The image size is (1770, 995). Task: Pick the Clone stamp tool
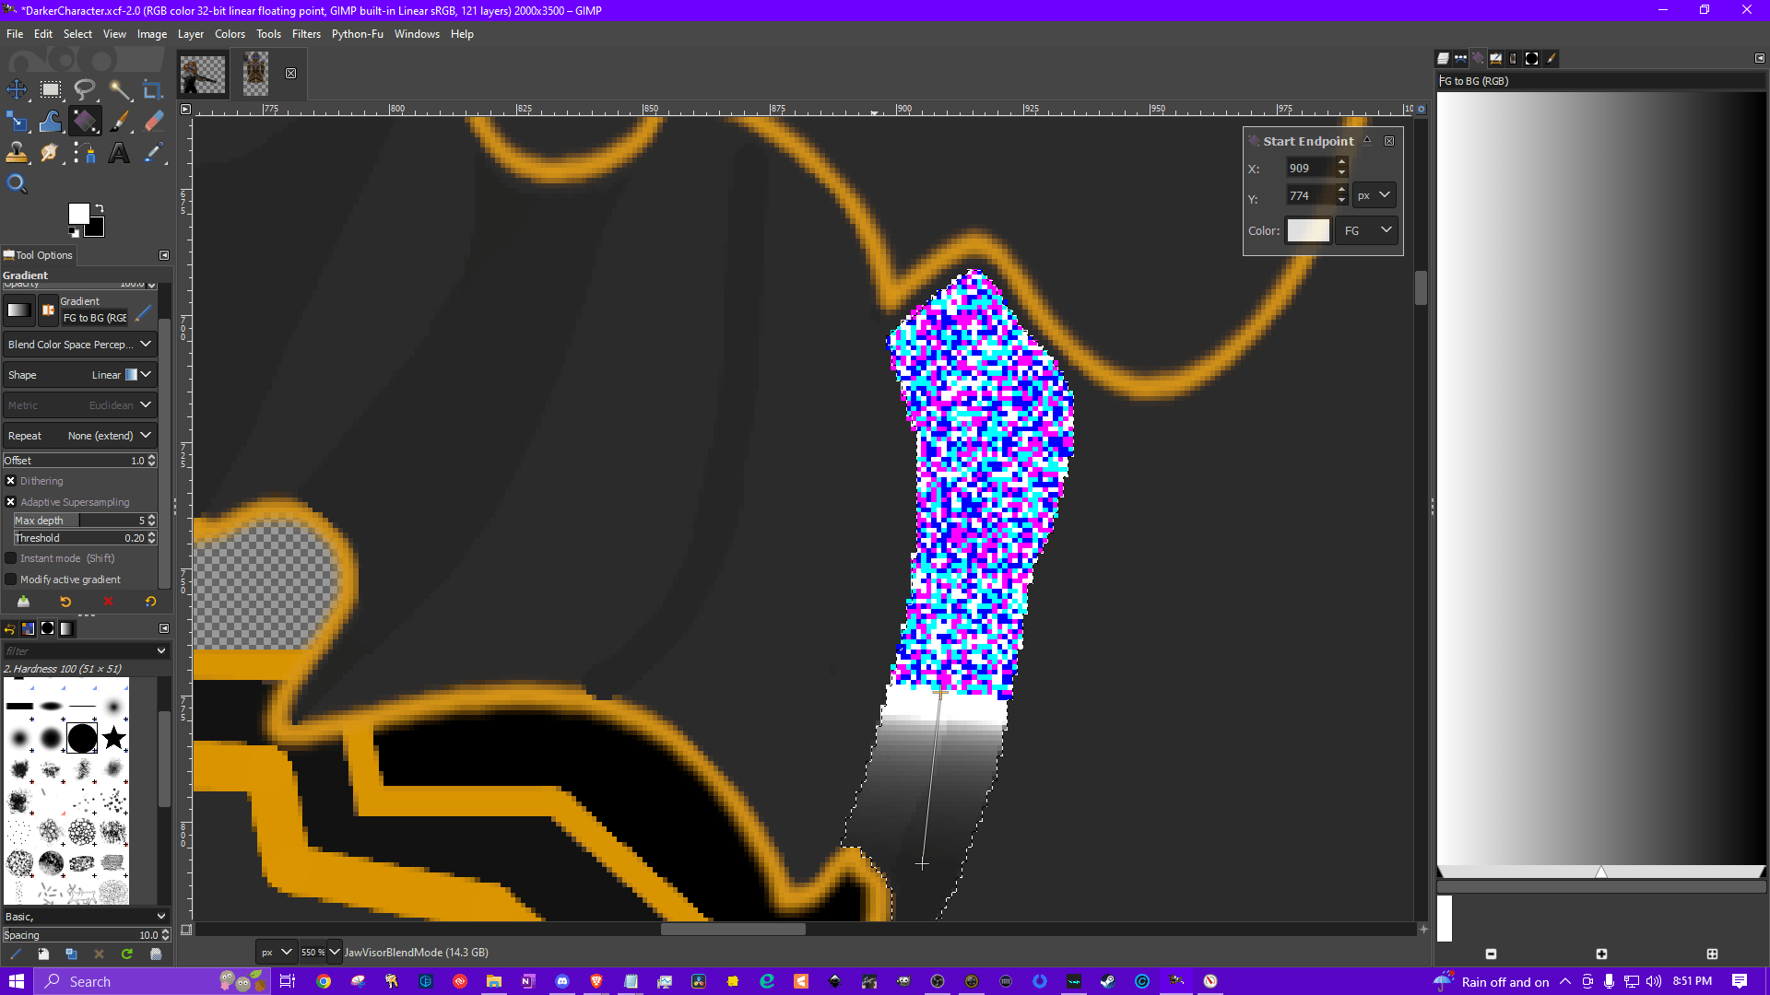pos(17,153)
